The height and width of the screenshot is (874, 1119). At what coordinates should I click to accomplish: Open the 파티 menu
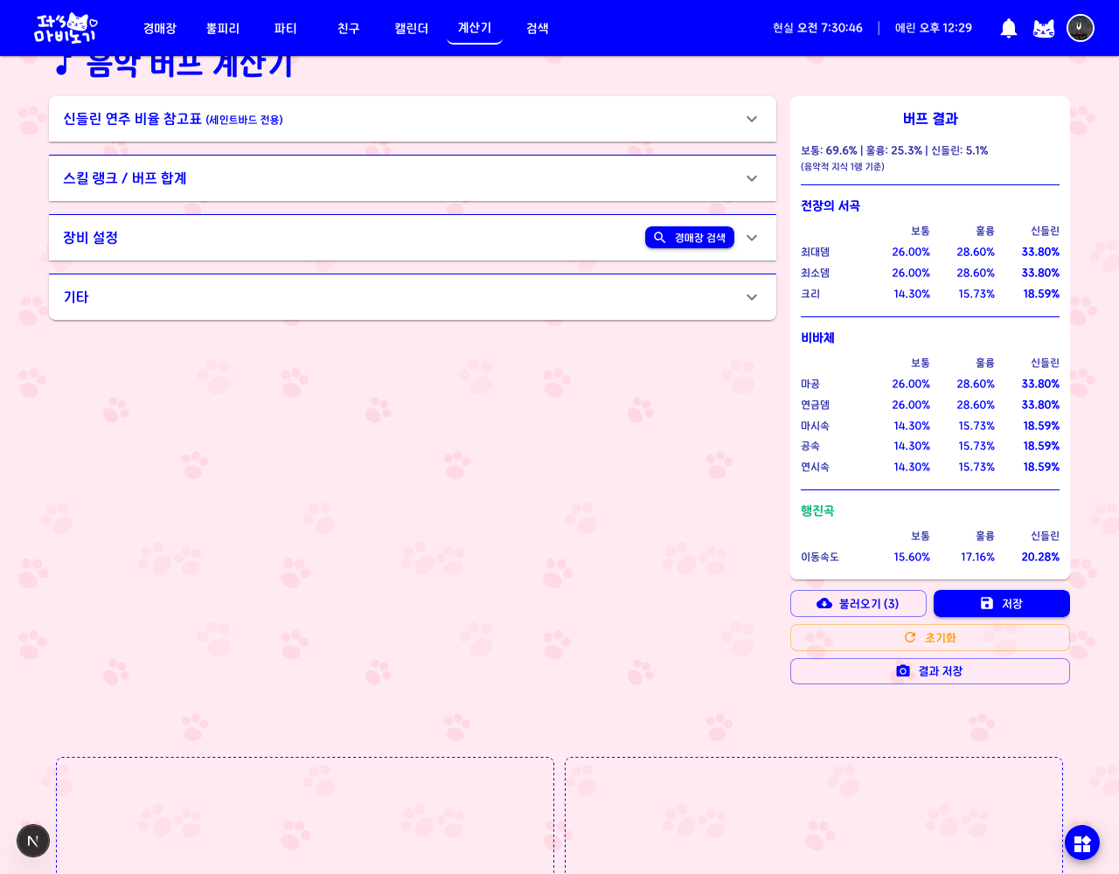(x=286, y=28)
